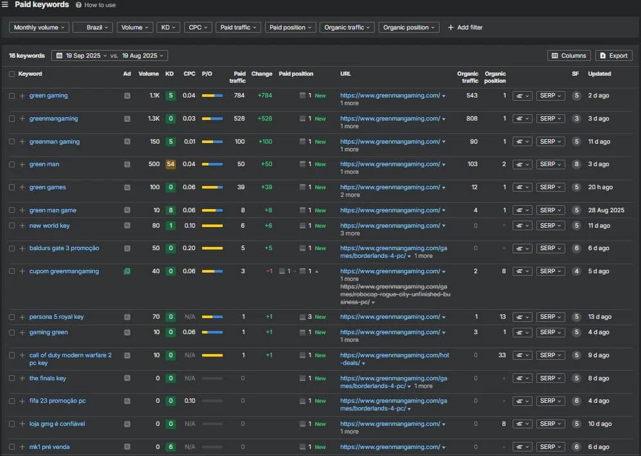
Task: Click the plus icon next to green man
Action: click(22, 164)
